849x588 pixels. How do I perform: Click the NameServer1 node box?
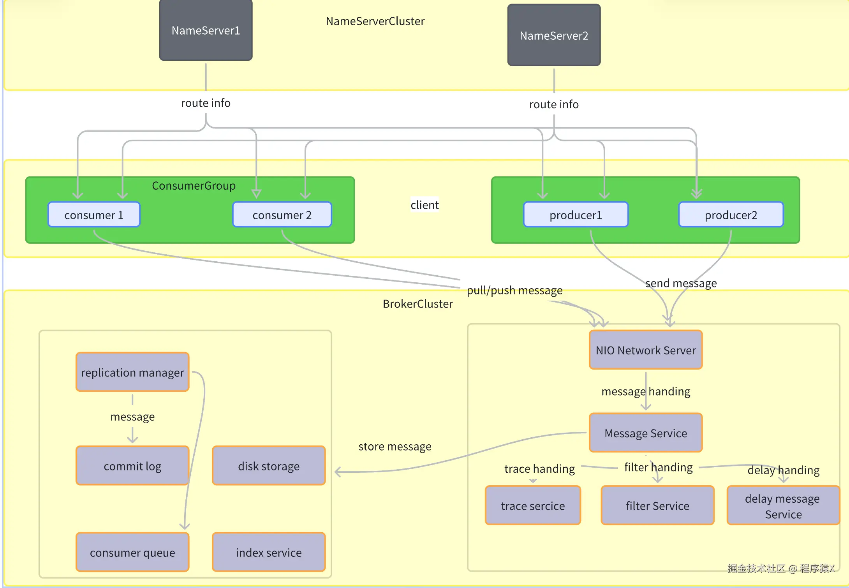206,30
